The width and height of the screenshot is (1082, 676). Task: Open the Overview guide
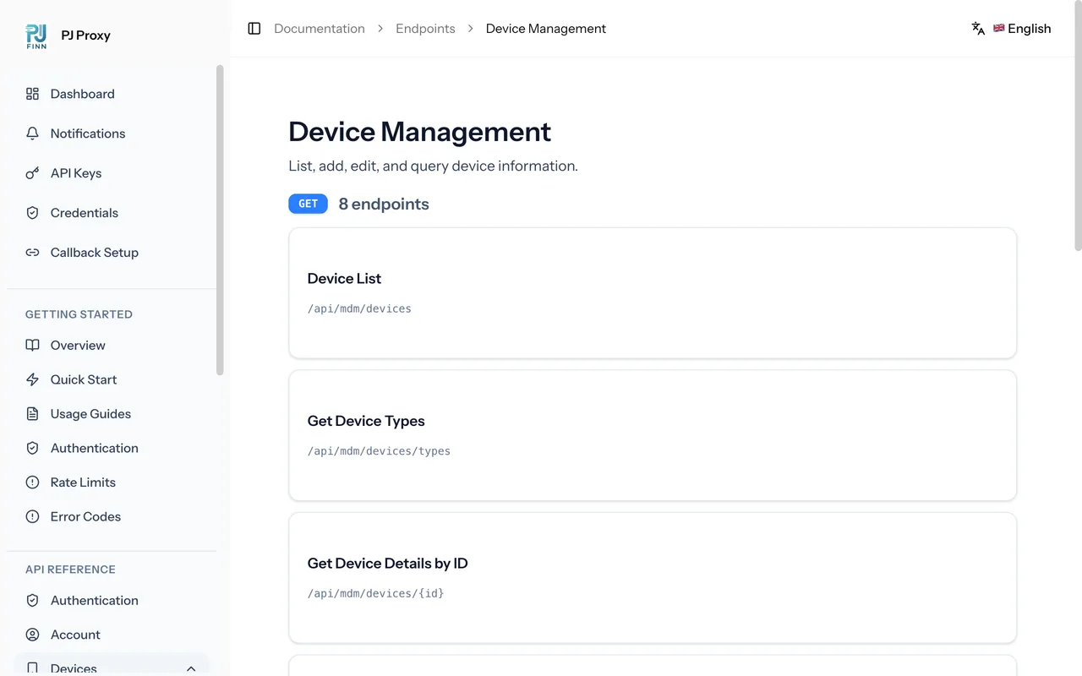(x=112, y=346)
